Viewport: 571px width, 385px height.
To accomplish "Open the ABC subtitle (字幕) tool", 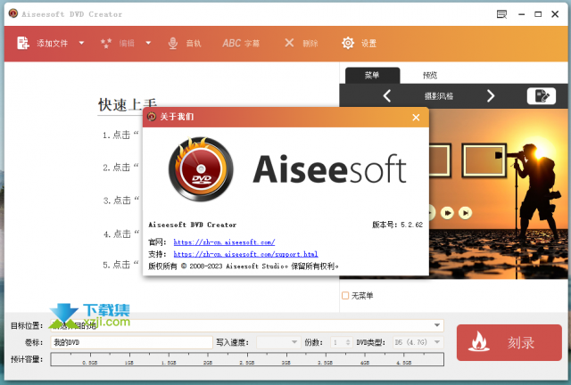I will point(241,44).
